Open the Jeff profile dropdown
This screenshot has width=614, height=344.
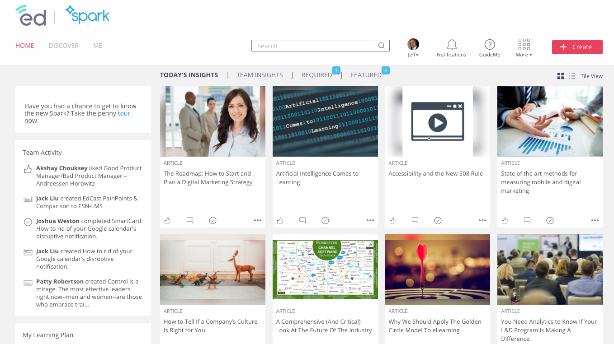click(413, 47)
